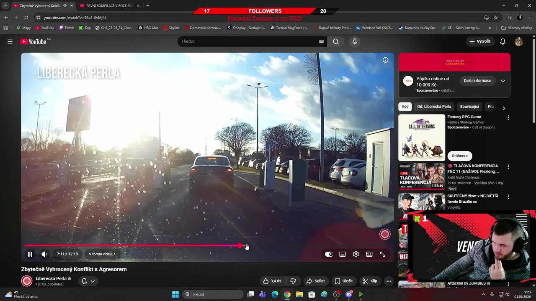
Task: Like the video with 3,4 tis.
Action: click(x=273, y=281)
